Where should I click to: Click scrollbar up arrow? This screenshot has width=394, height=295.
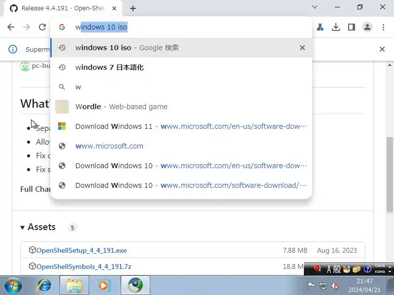[x=390, y=65]
